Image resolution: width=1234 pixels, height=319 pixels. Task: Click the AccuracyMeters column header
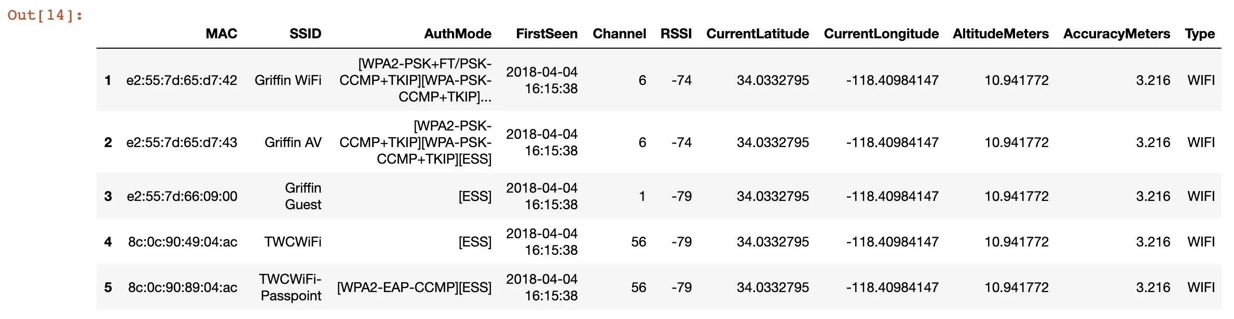click(x=1116, y=34)
